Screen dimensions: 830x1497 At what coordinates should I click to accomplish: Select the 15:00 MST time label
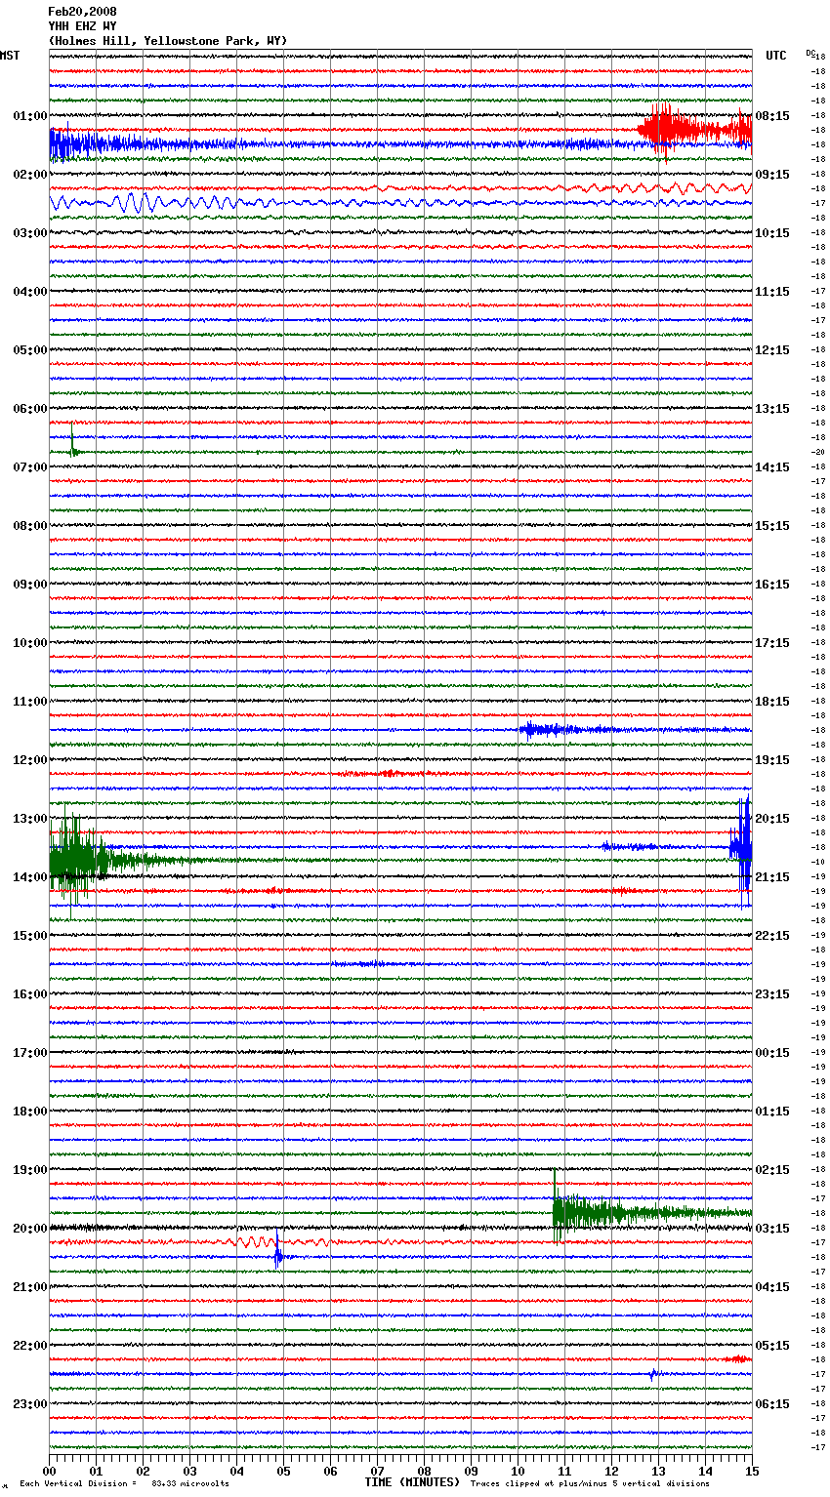pyautogui.click(x=30, y=936)
